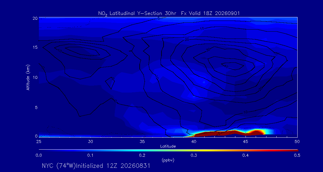Click the (ppbv) units label
Image resolution: width=323 pixels, height=172 pixels.
tap(168, 161)
